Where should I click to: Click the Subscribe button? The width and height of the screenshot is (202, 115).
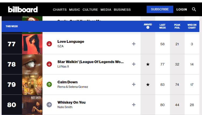(x=160, y=9)
